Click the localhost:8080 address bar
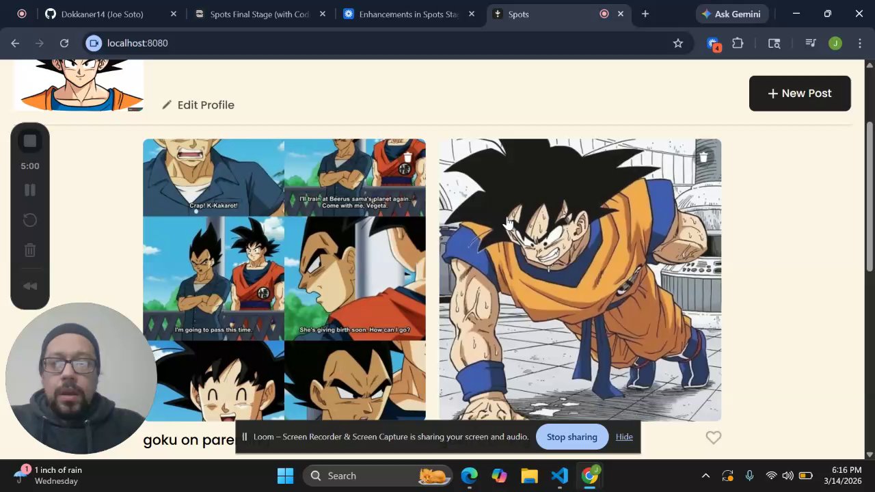This screenshot has height=492, width=875. (x=383, y=43)
